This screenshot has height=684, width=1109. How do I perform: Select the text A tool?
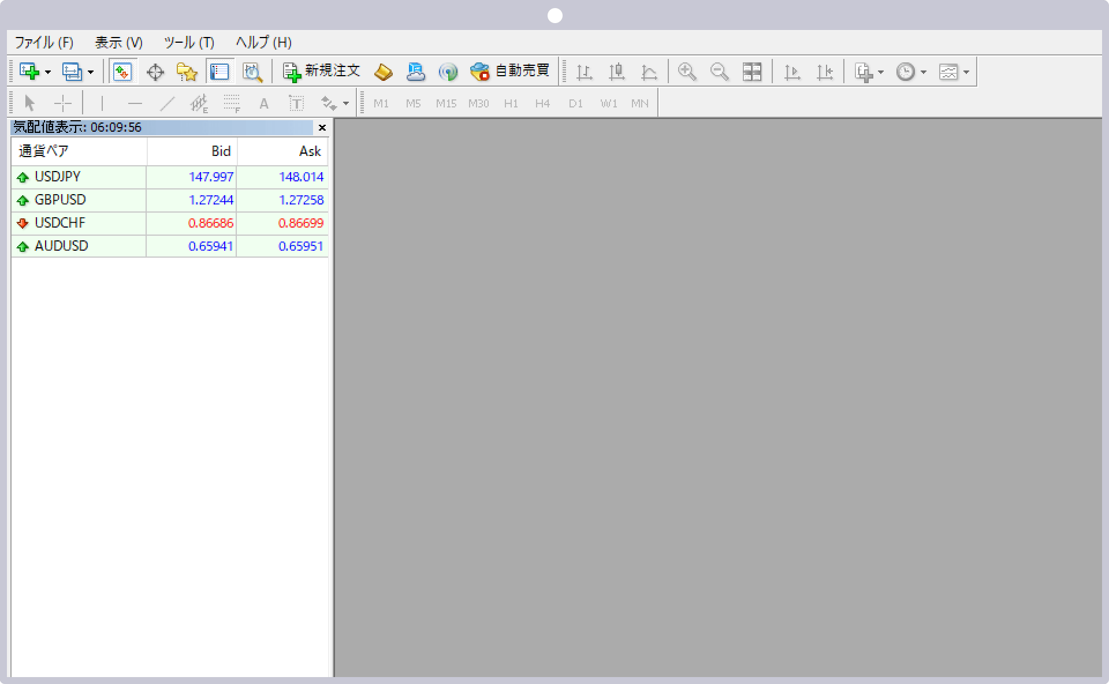pyautogui.click(x=264, y=103)
